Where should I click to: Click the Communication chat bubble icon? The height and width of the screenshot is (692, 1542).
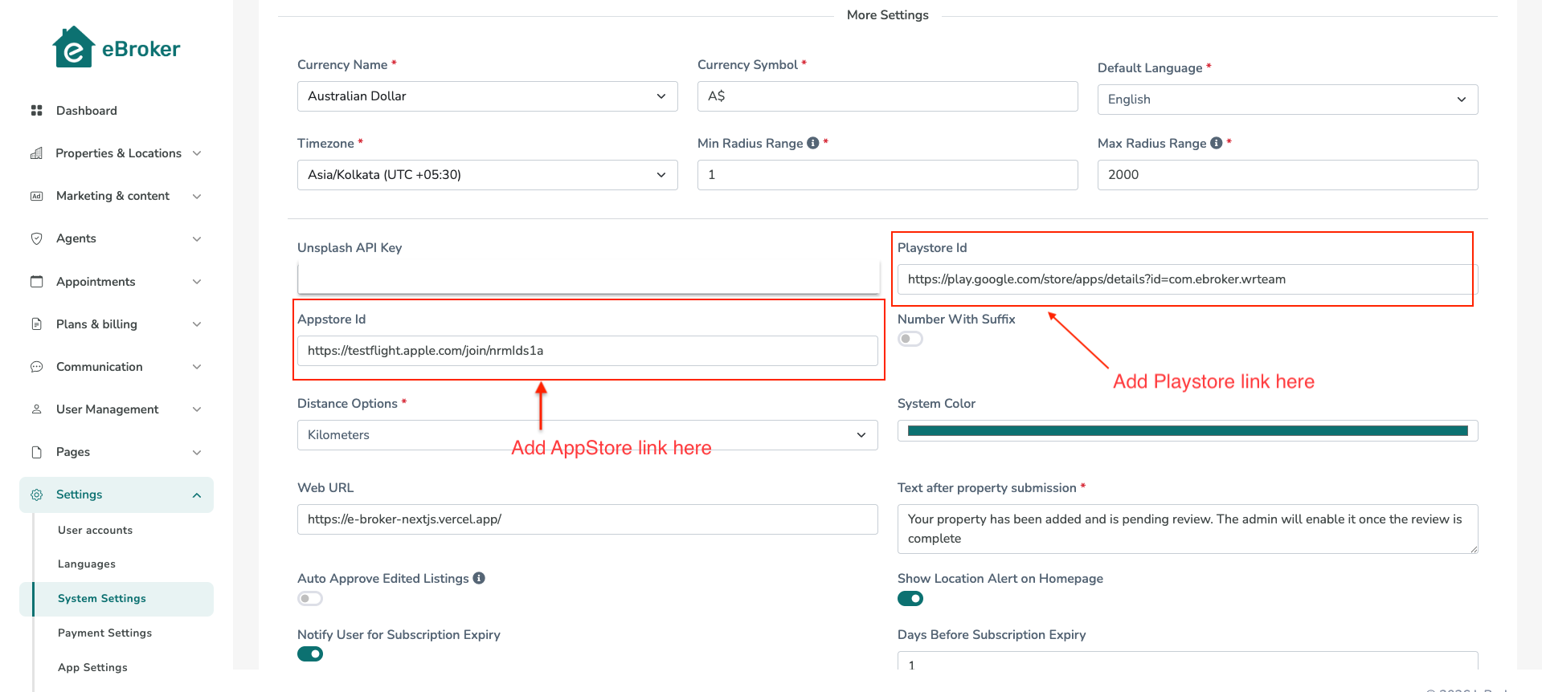(36, 367)
